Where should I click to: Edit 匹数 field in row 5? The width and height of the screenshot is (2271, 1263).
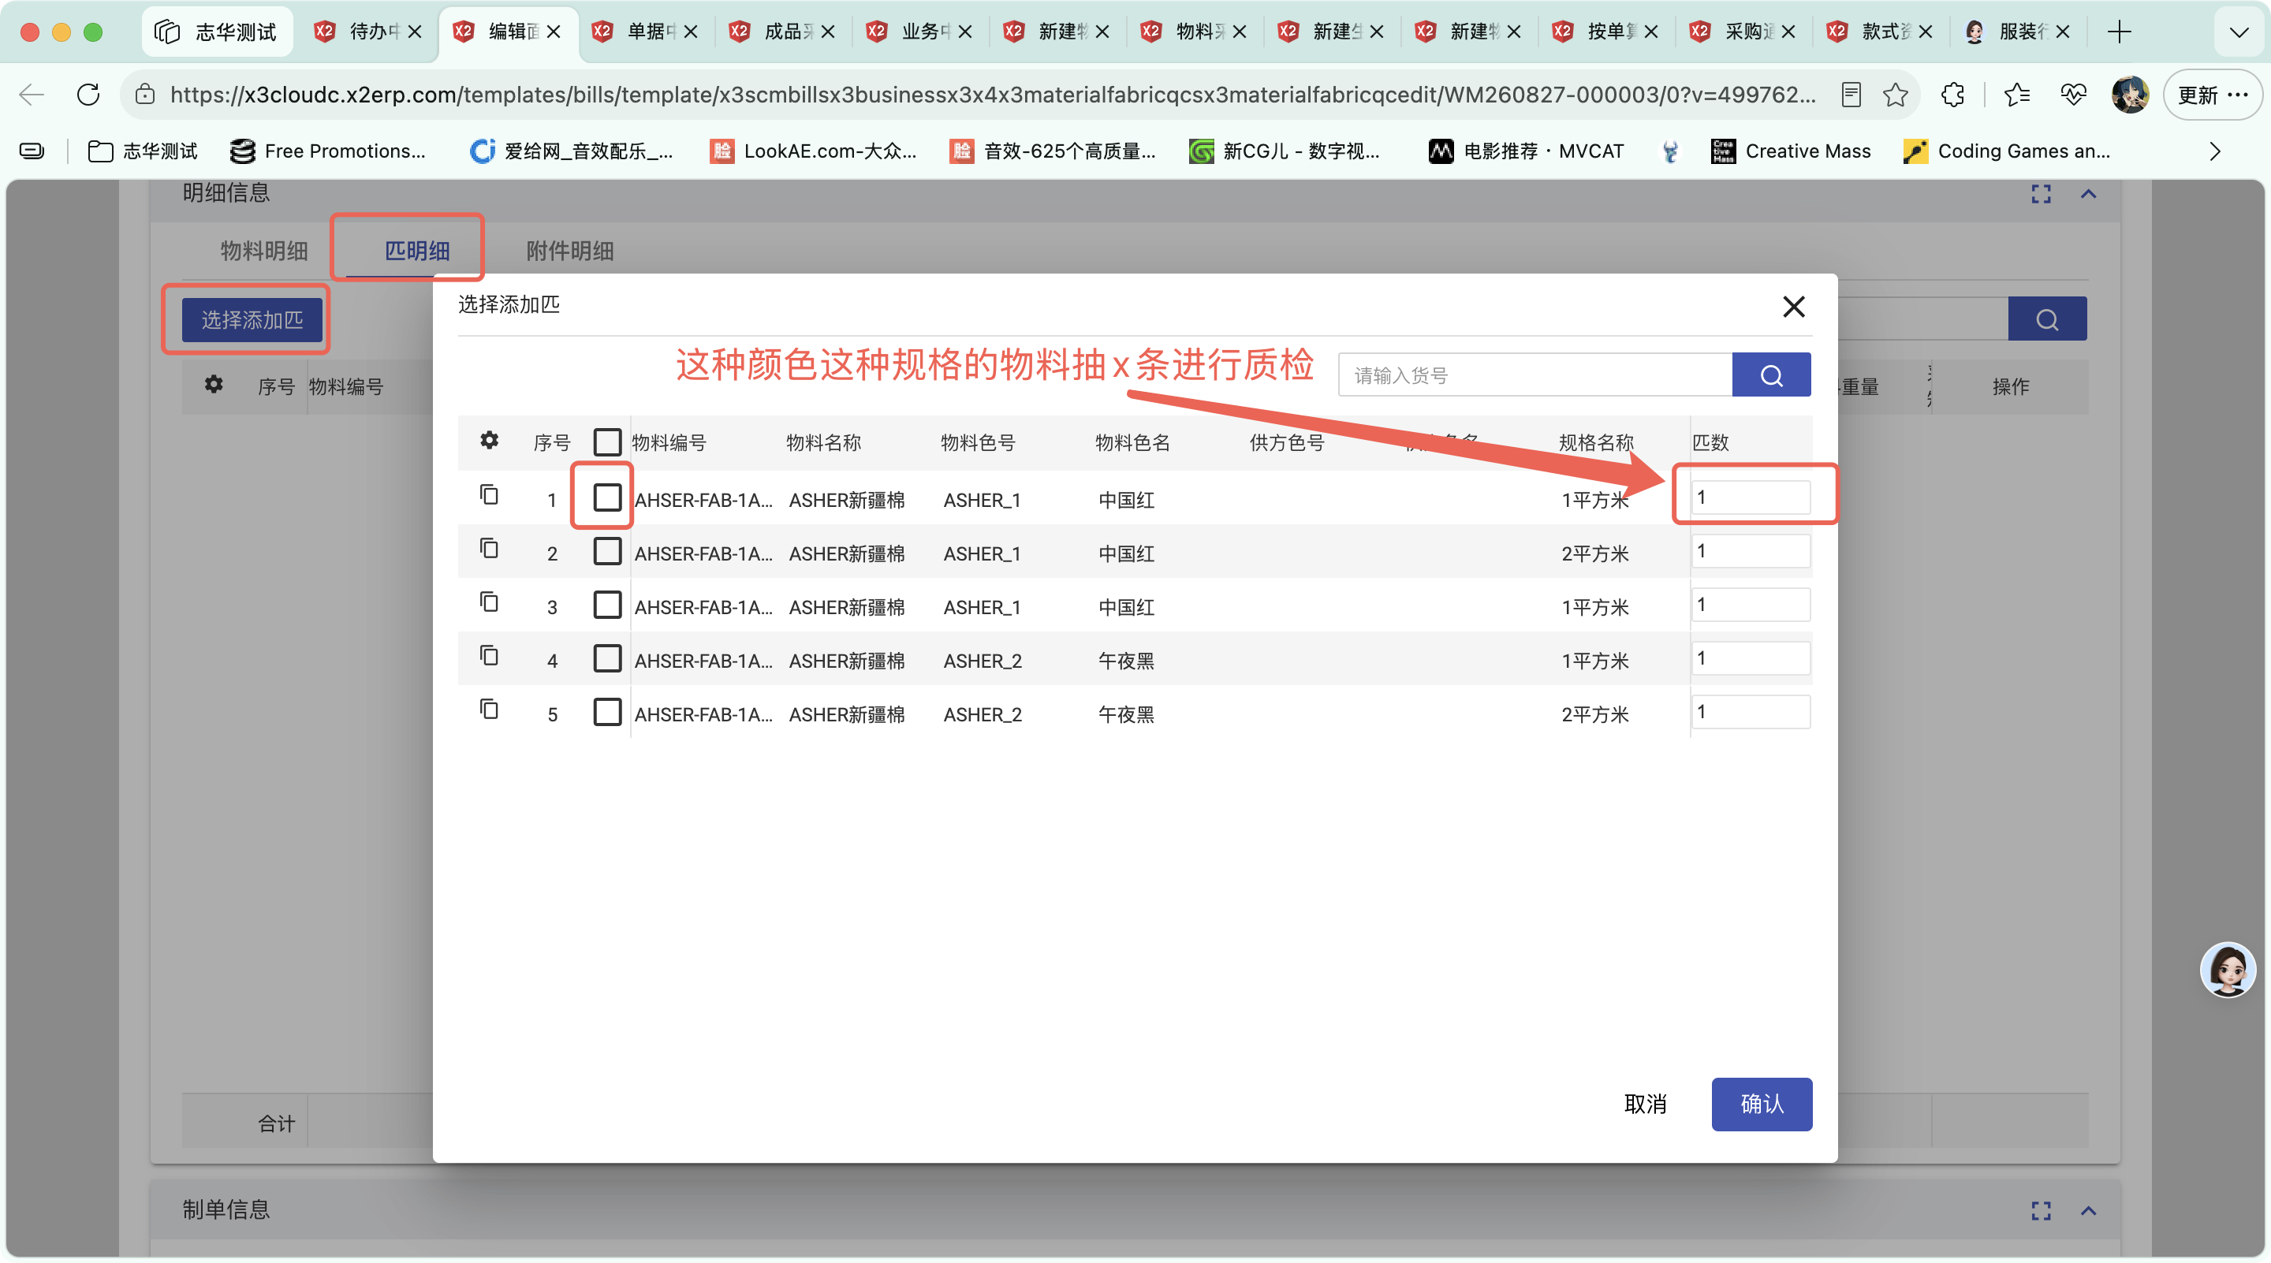coord(1750,712)
